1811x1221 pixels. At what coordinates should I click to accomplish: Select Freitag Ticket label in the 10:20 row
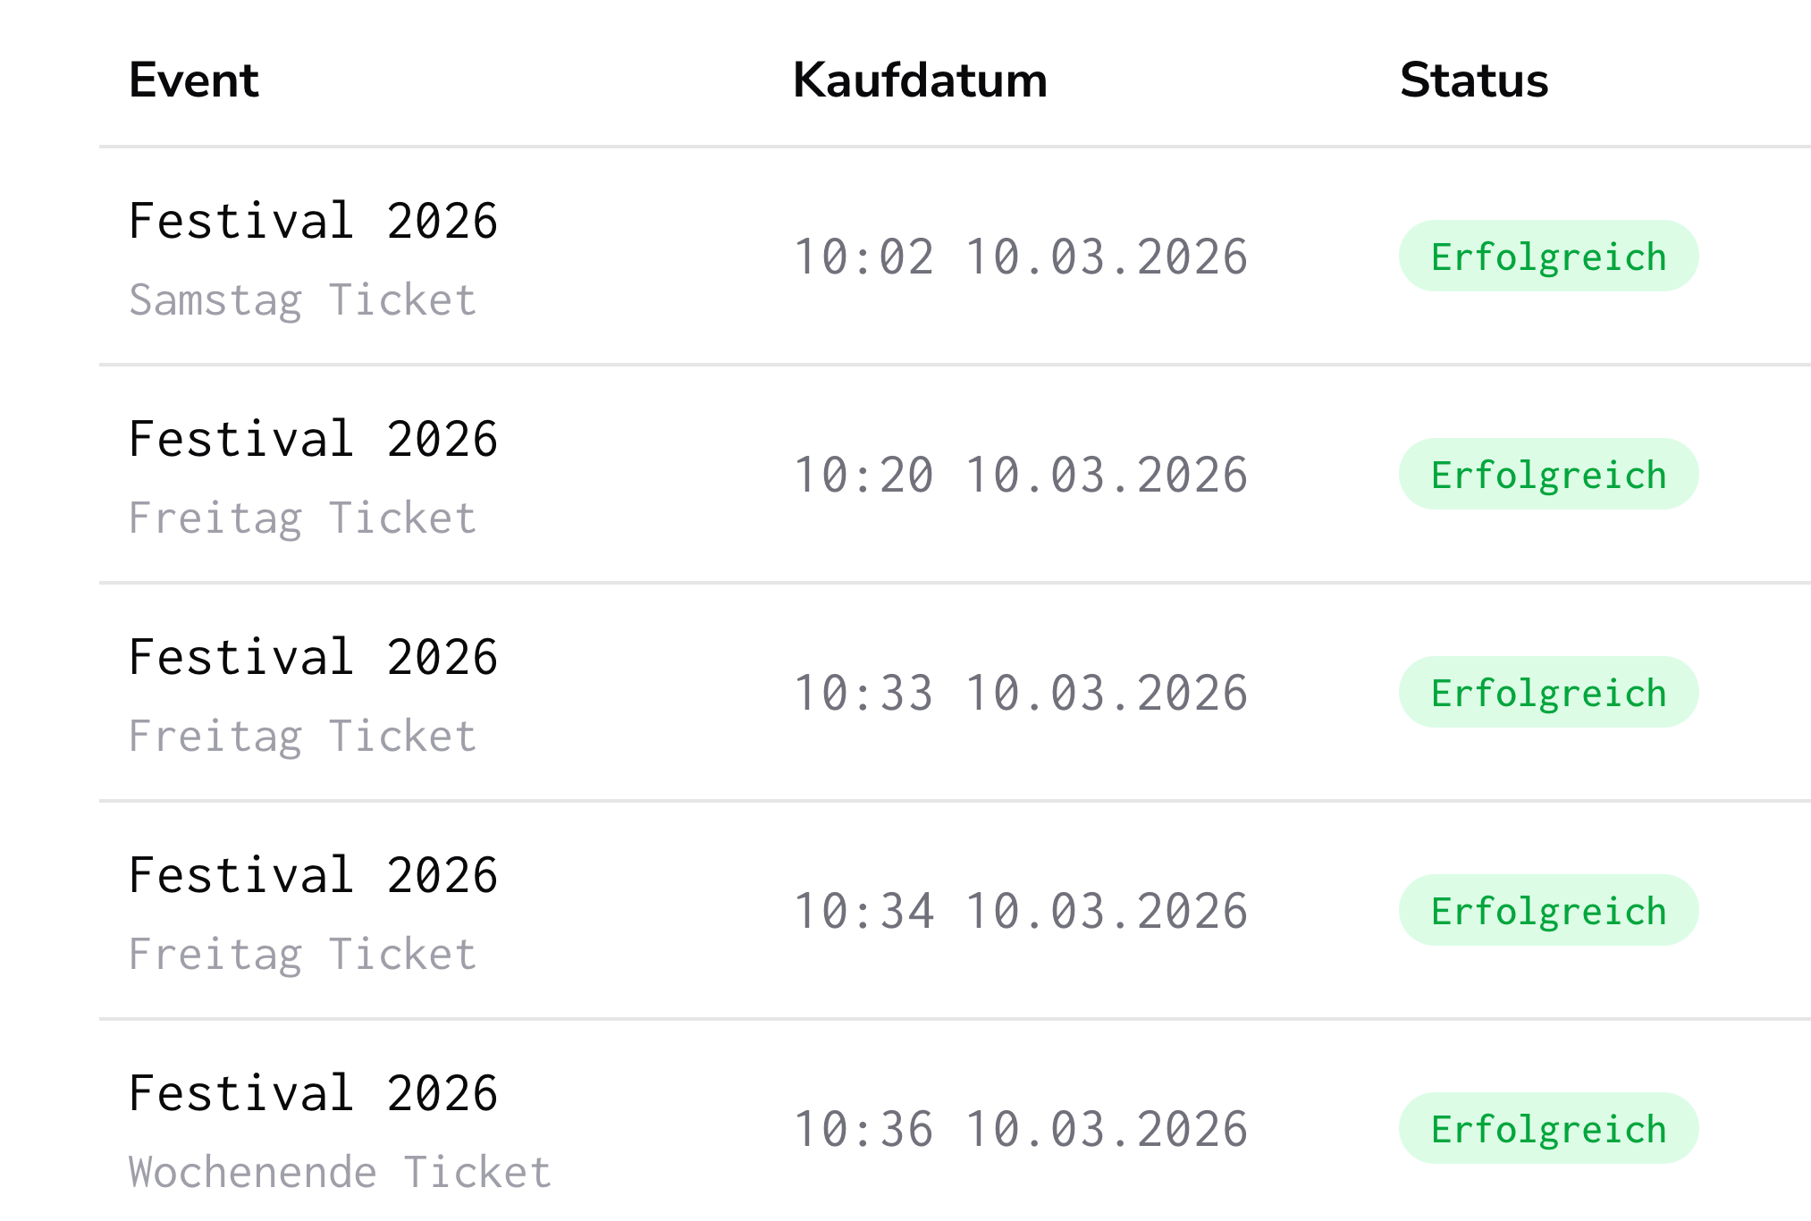[303, 518]
